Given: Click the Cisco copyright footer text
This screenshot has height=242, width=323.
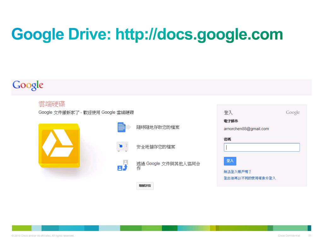Looking at the screenshot, I should point(43,236).
